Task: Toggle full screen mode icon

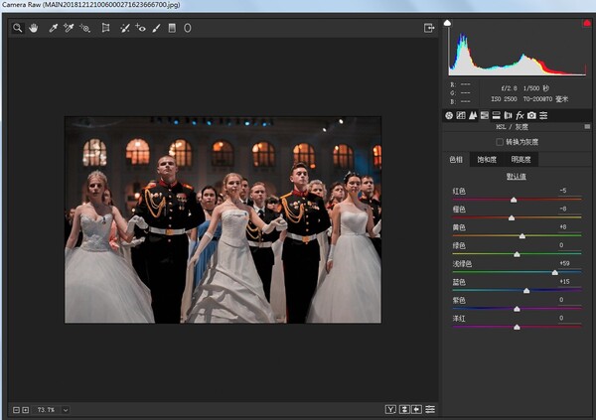Action: [429, 28]
